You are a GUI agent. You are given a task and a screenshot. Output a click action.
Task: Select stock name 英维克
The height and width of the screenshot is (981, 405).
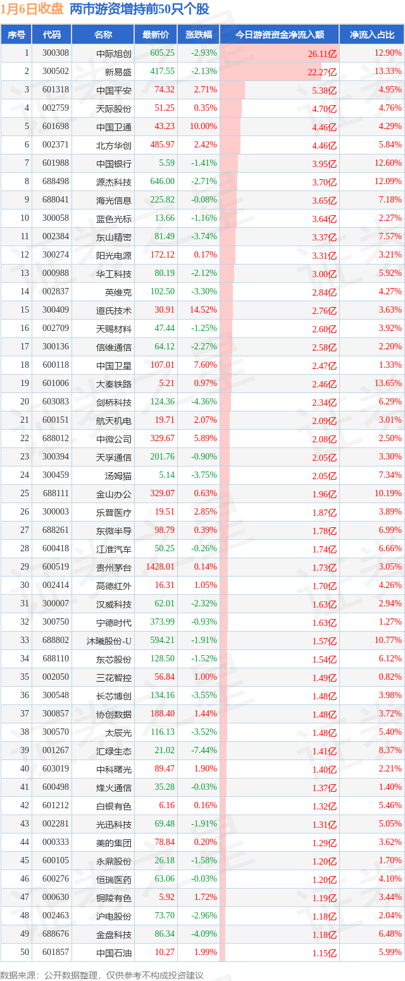[x=118, y=292]
